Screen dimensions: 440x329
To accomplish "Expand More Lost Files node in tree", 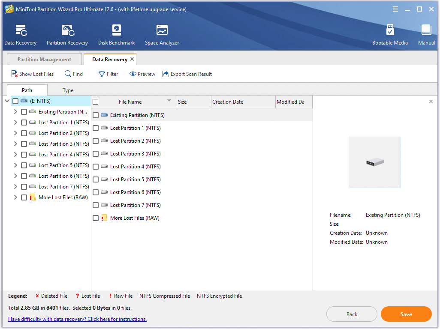I will tap(15, 197).
